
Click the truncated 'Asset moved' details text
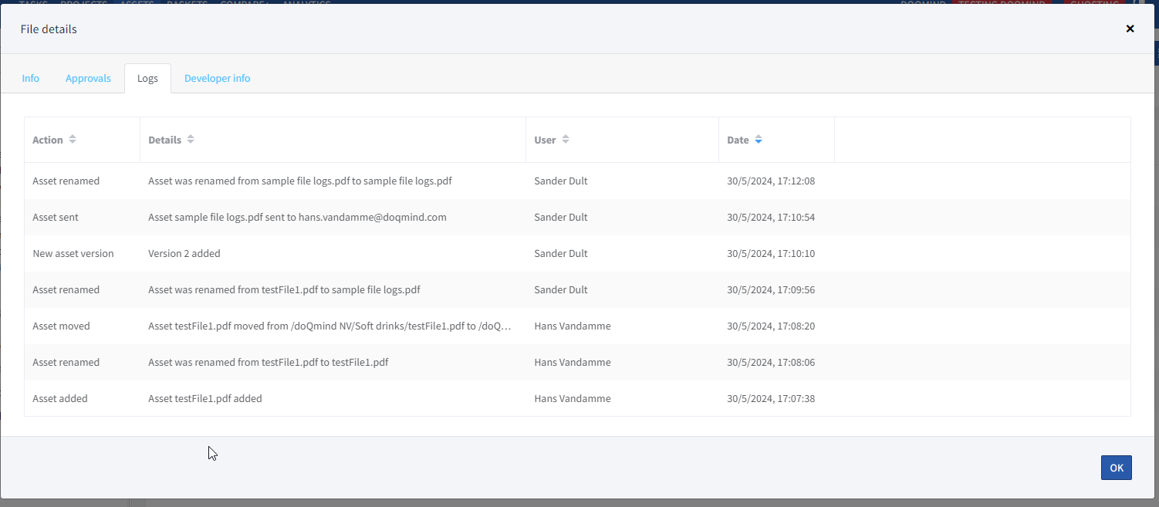[x=329, y=326]
